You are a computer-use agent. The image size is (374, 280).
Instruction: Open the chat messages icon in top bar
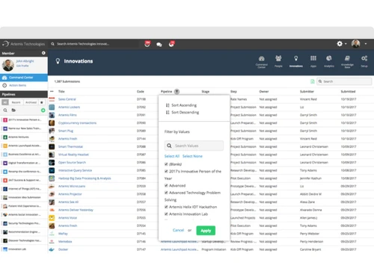(x=159, y=45)
